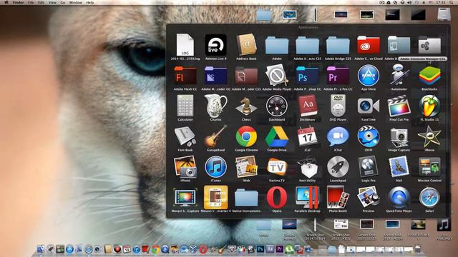Open Launchpad

click(338, 167)
